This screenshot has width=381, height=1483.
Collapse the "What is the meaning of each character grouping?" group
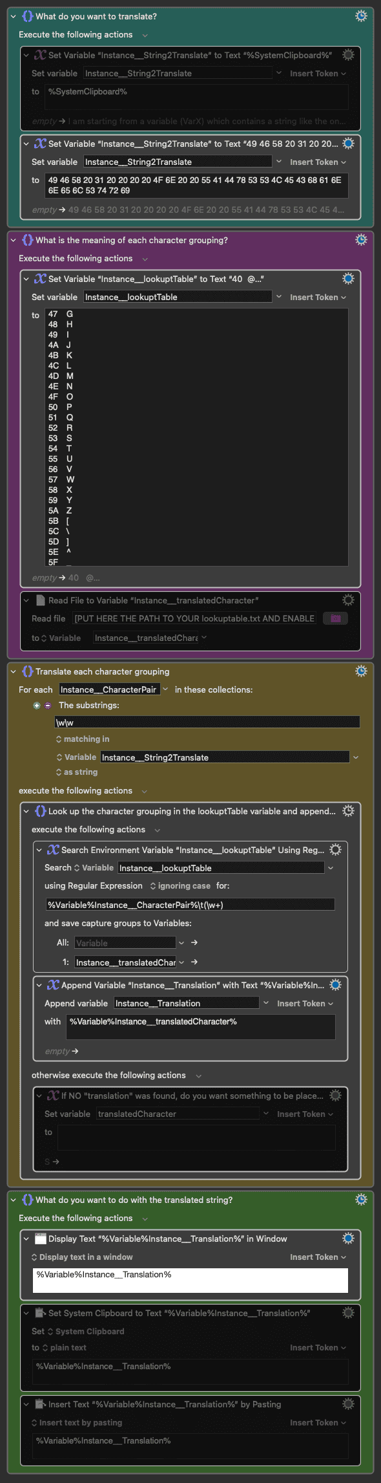click(x=13, y=240)
